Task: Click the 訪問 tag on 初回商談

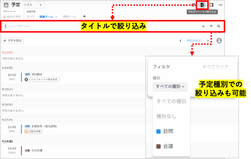Action: click(27, 74)
